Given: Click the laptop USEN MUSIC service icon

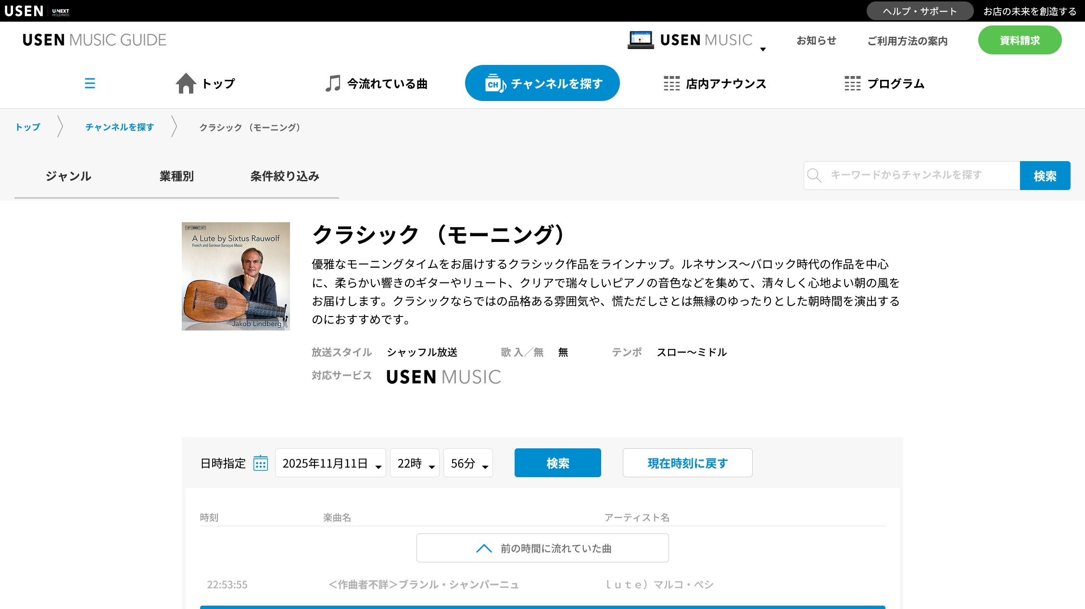Looking at the screenshot, I should 641,40.
